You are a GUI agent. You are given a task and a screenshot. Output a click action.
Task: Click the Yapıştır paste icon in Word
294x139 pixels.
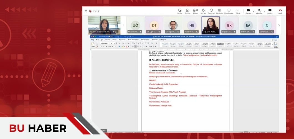[x=93, y=44]
